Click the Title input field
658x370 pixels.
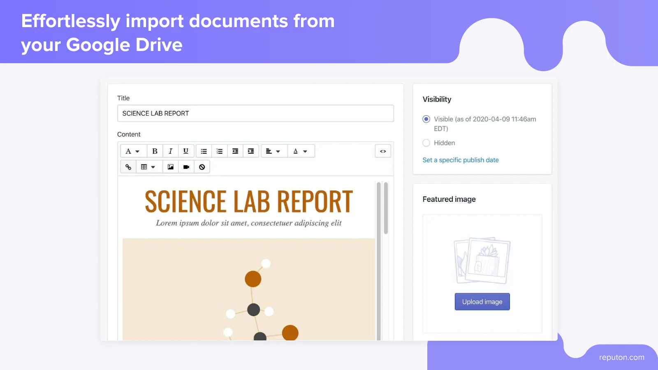[x=255, y=113]
